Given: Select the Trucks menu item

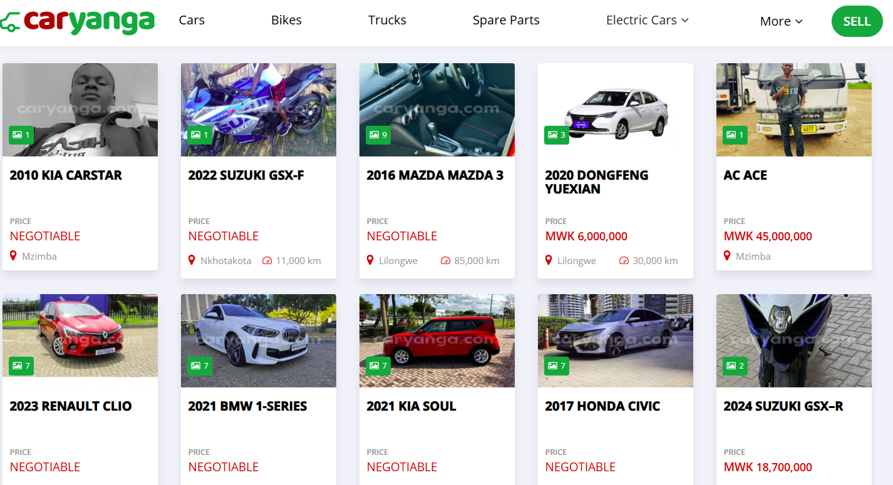Looking at the screenshot, I should coord(387,20).
